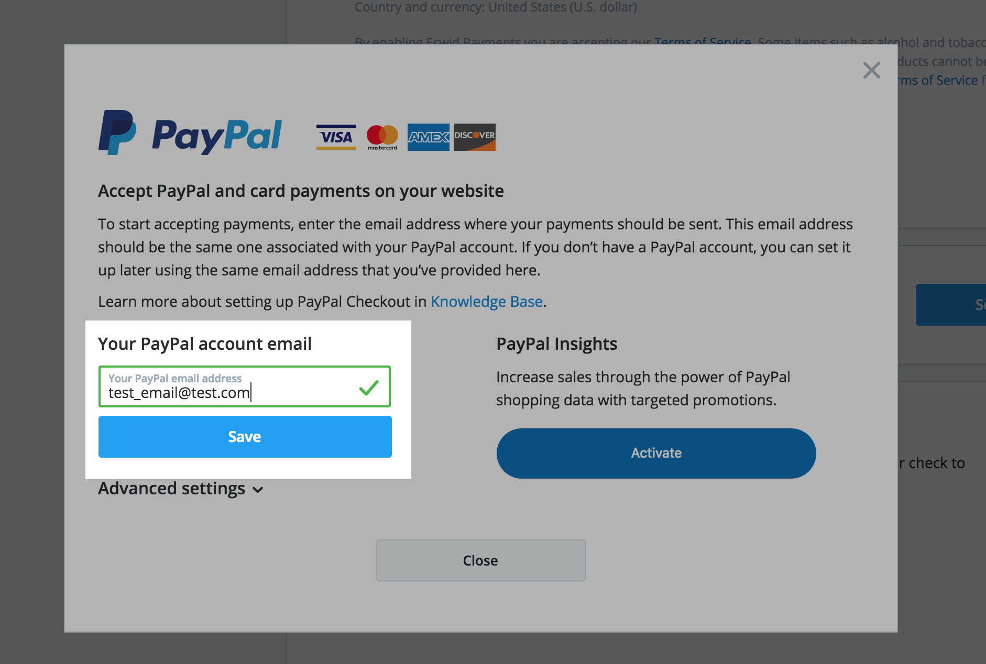Click the Visa card icon
This screenshot has width=986, height=664.
[x=336, y=137]
